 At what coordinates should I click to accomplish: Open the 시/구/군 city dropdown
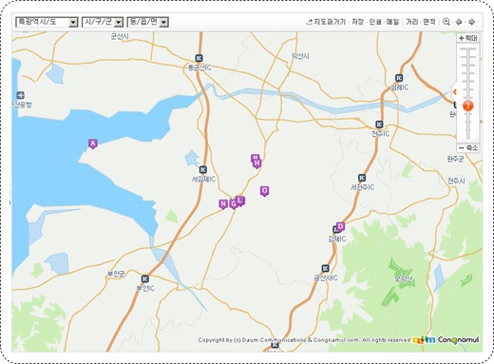point(103,22)
